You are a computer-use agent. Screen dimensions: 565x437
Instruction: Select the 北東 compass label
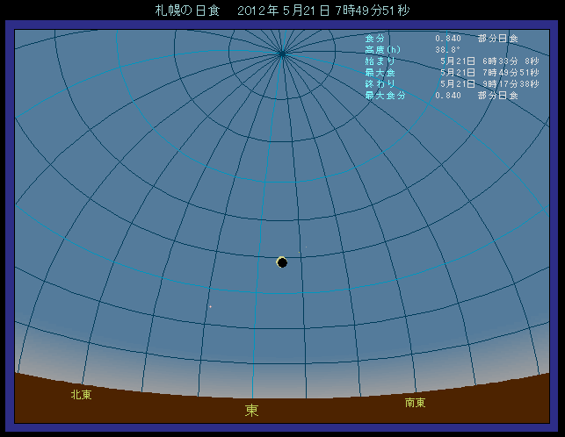click(x=81, y=395)
